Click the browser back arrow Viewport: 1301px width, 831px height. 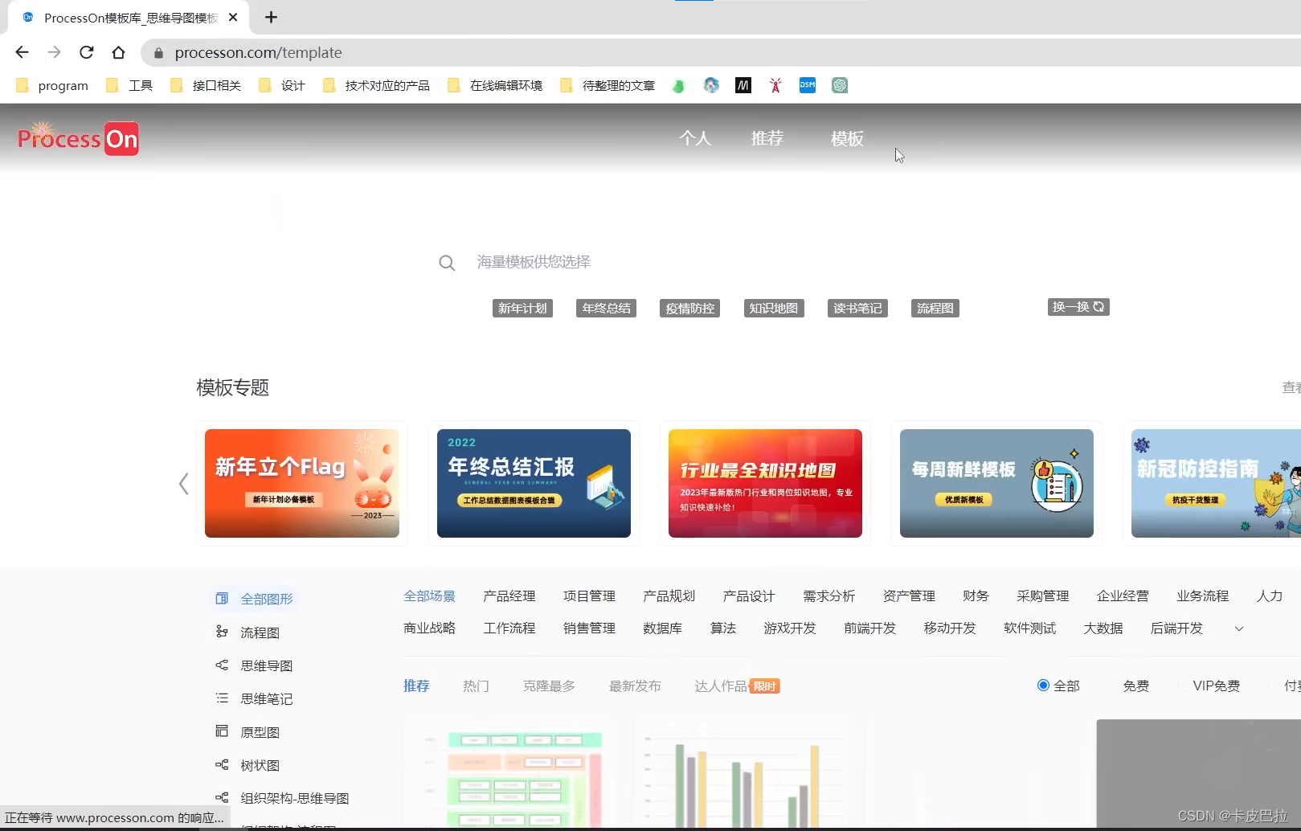[x=22, y=52]
